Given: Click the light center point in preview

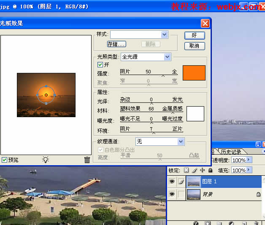Looking at the screenshot, I should coord(46,95).
